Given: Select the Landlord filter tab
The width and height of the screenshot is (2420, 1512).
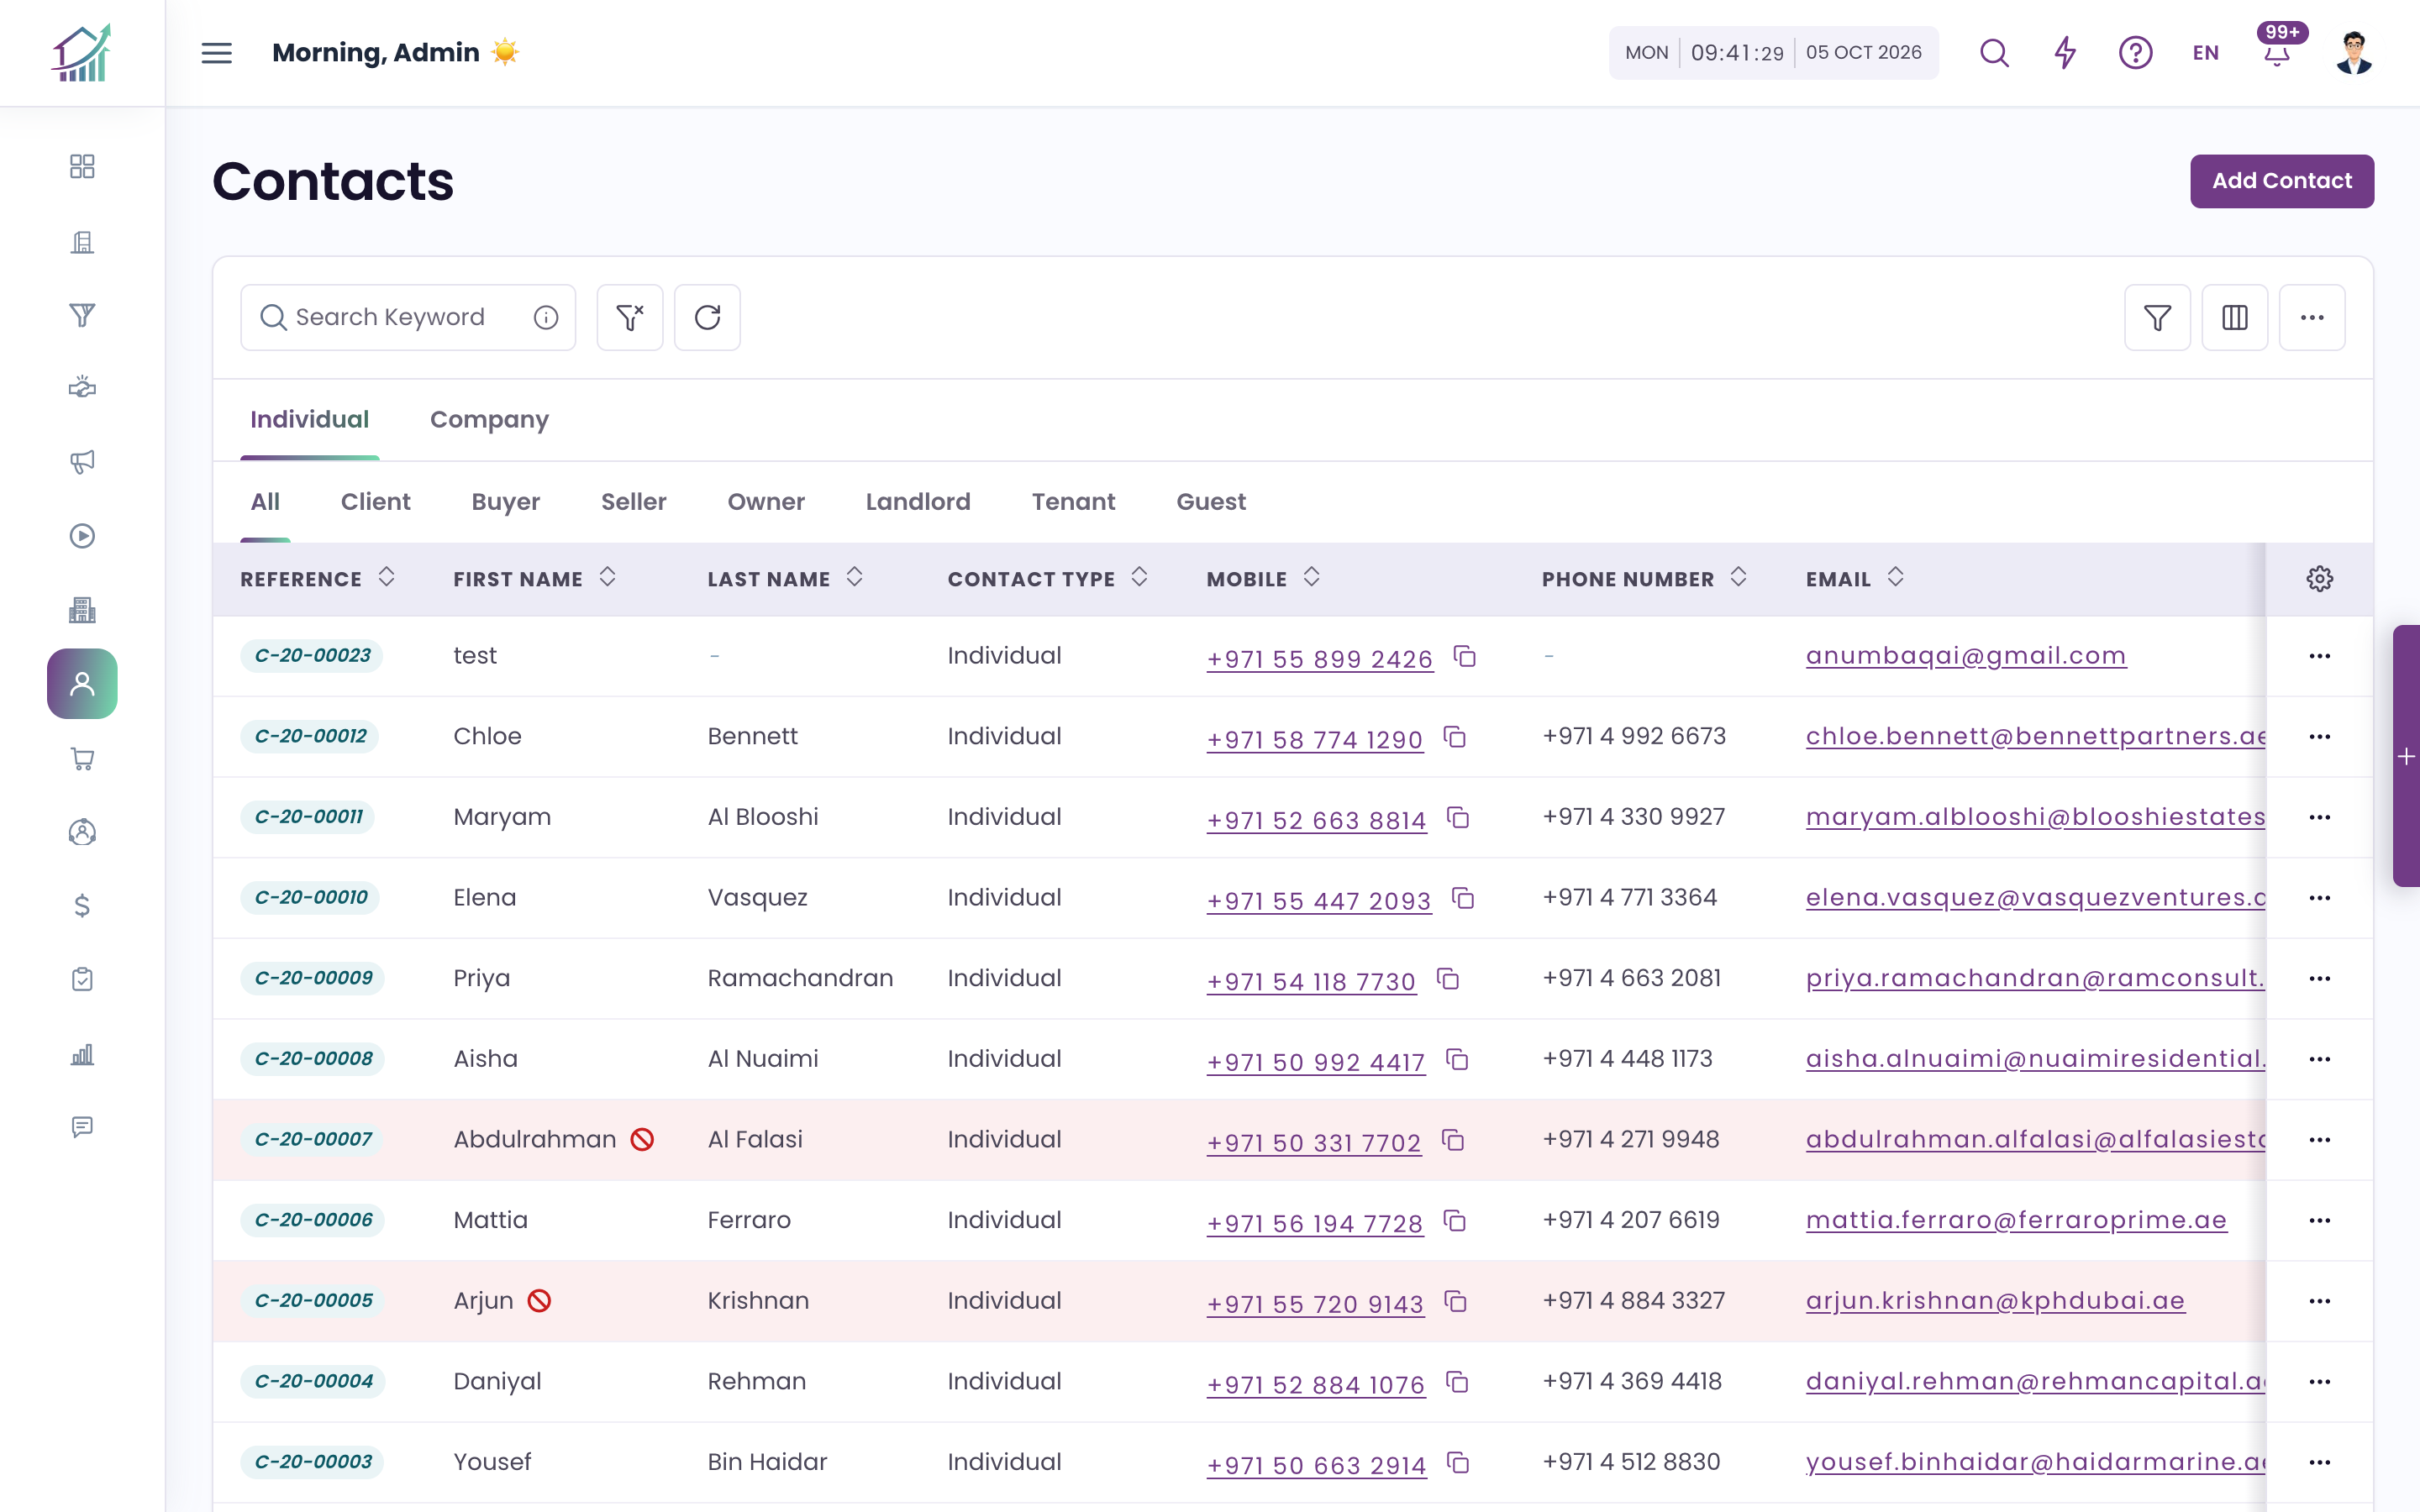Looking at the screenshot, I should (918, 502).
